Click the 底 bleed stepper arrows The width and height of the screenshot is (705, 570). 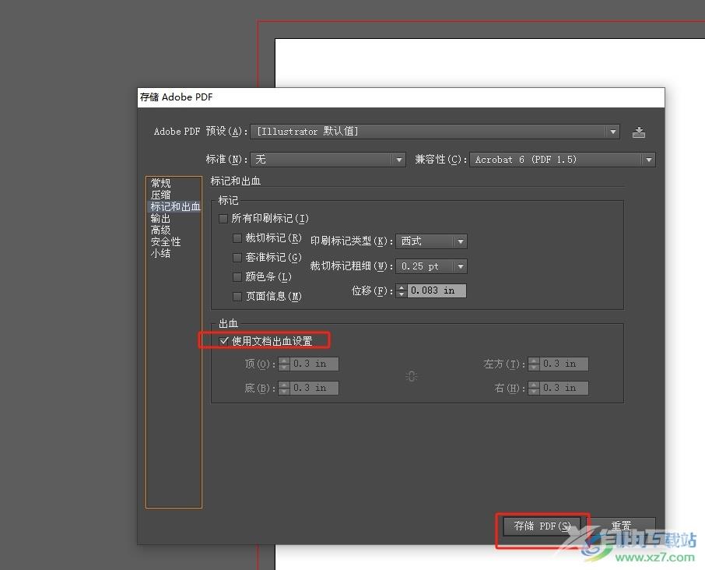coord(284,388)
